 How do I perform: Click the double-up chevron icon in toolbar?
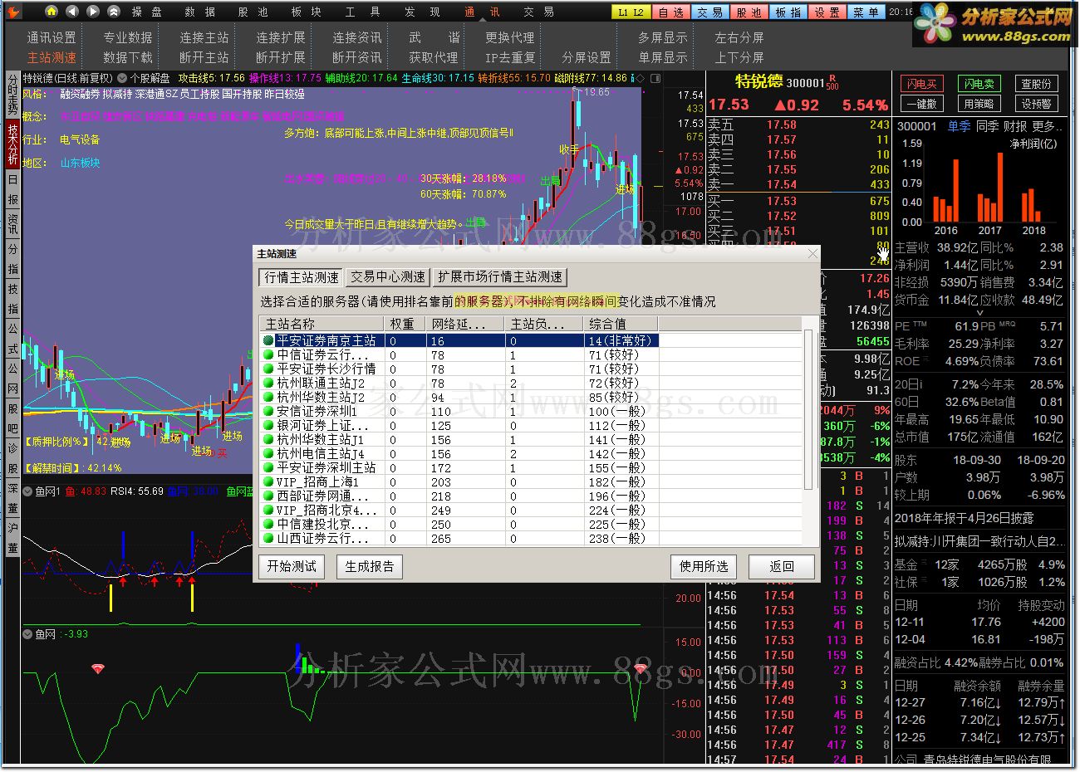click(114, 12)
